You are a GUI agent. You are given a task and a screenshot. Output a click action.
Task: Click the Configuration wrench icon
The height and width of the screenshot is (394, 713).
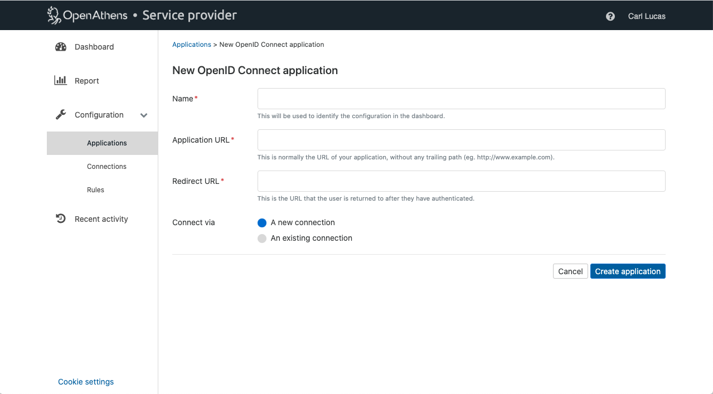click(x=61, y=115)
